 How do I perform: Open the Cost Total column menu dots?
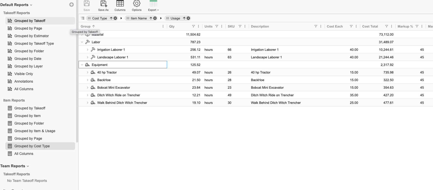point(392,26)
